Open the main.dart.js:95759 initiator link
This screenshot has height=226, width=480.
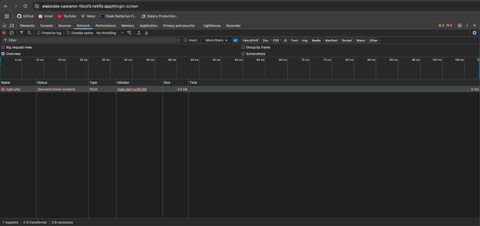[x=132, y=89]
